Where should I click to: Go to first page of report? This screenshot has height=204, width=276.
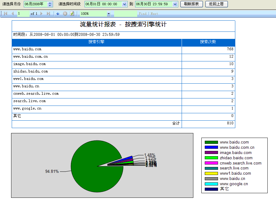pos(6,14)
